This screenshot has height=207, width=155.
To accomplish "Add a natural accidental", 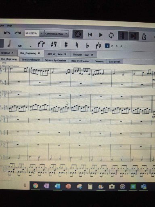I will [77, 45].
